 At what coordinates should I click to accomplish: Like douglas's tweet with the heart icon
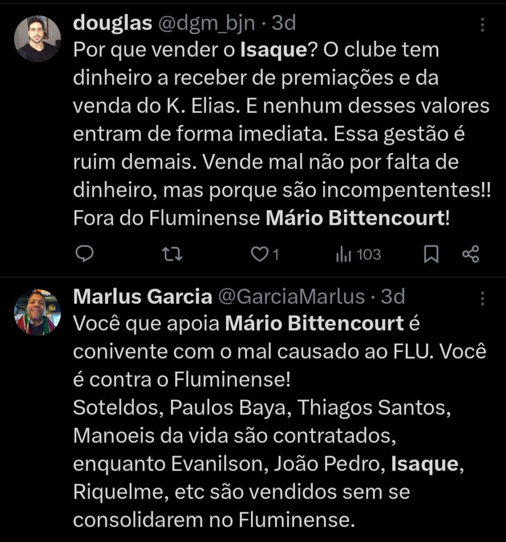pyautogui.click(x=265, y=255)
